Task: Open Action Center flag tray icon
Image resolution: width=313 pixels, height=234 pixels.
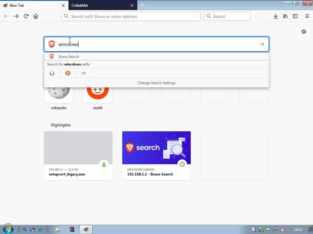Action: [268, 230]
